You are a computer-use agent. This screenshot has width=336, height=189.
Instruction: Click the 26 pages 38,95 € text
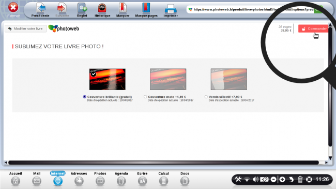(285, 28)
